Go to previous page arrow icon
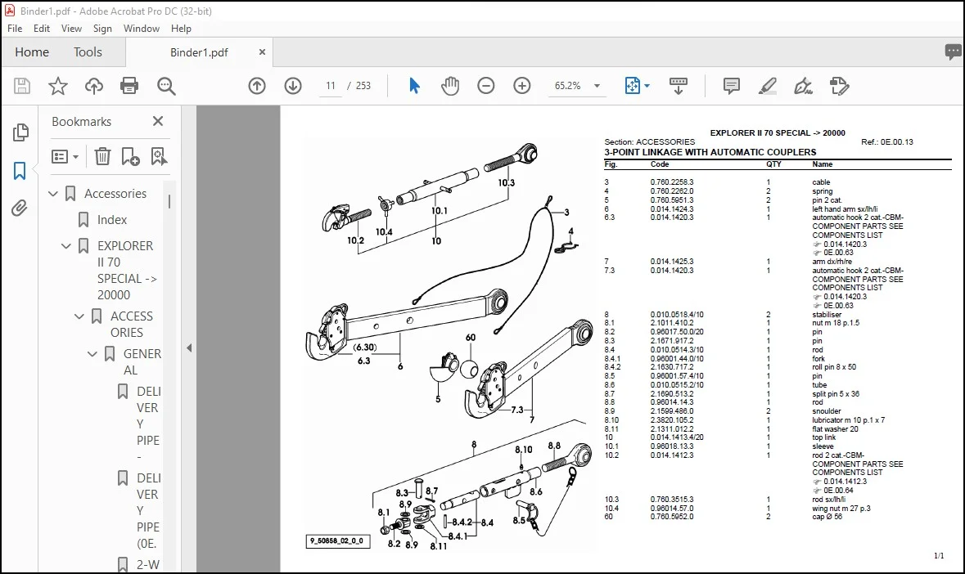This screenshot has height=574, width=965. (257, 86)
